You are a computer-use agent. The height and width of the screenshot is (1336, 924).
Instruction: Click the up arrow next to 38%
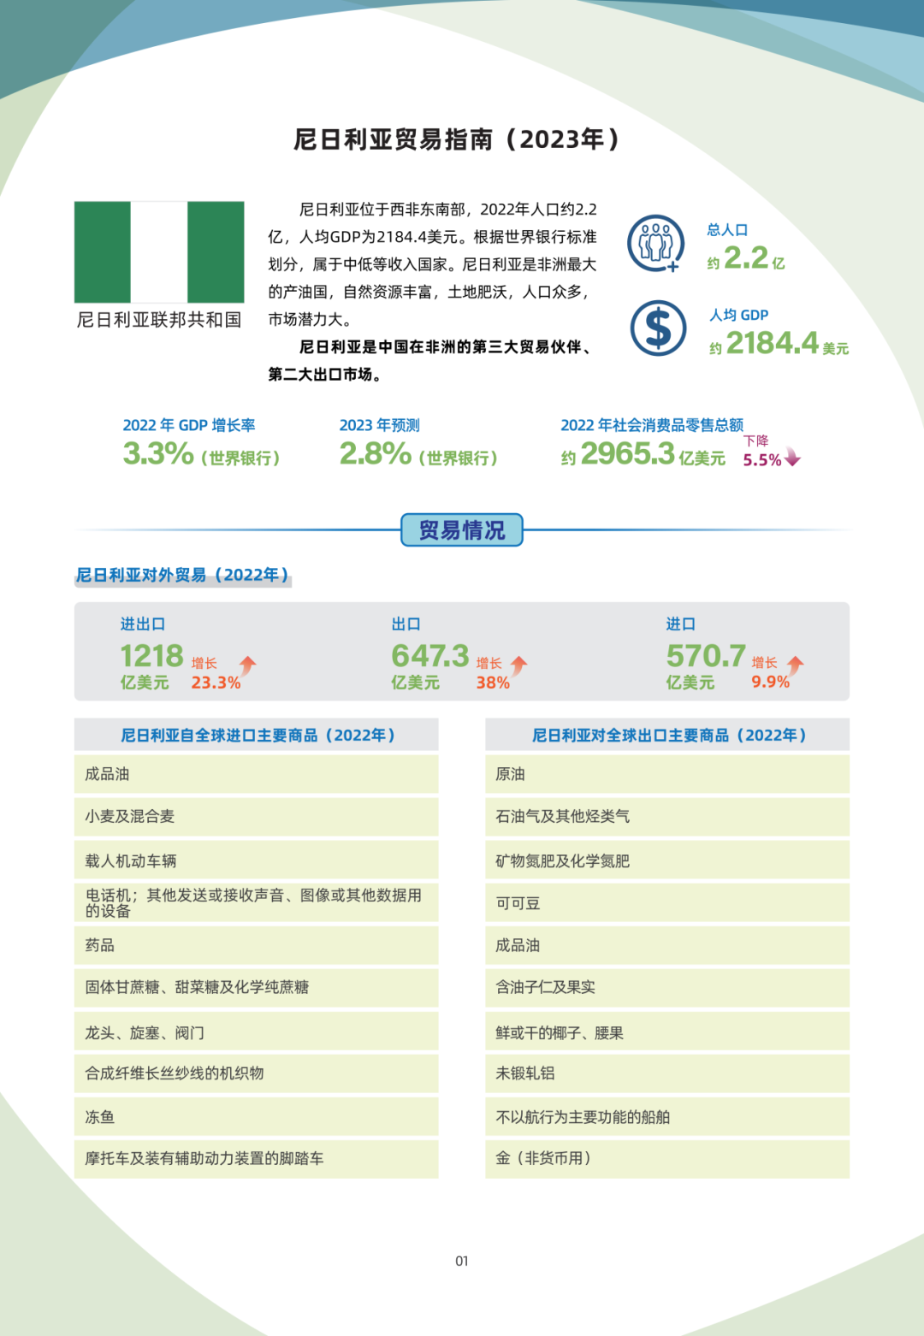pyautogui.click(x=518, y=665)
